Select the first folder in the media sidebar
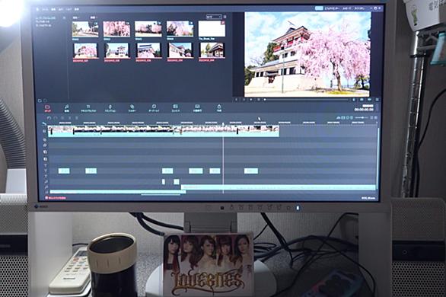446x297 pixels. point(46,18)
